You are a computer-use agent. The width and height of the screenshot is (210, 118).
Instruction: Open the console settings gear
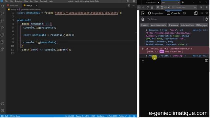click(x=206, y=19)
